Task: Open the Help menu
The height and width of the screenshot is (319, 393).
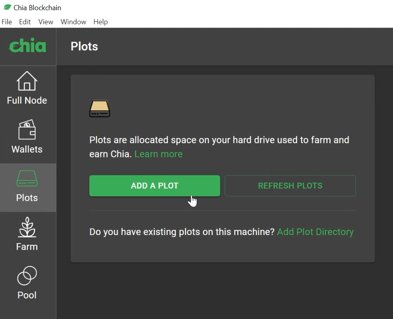Action: [x=101, y=22]
